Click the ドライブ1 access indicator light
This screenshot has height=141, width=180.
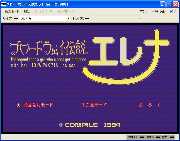[16, 18]
